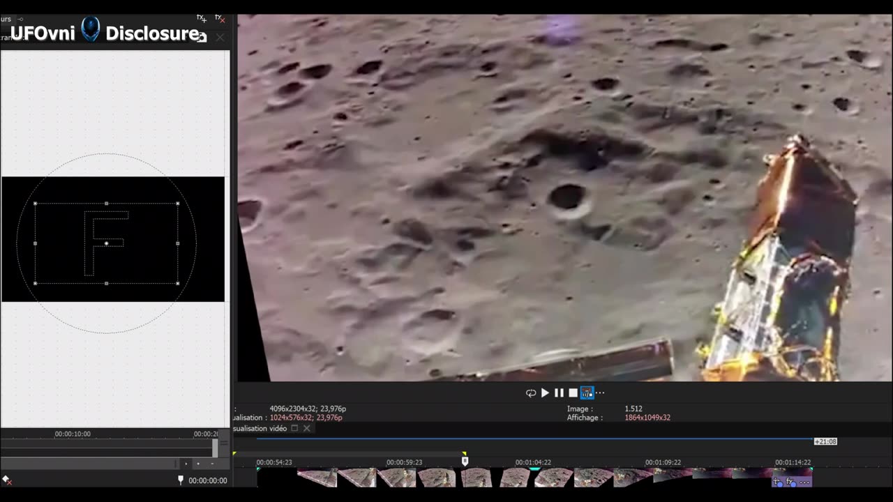Close the Visualisation vidéo tab
The width and height of the screenshot is (893, 502).
(306, 428)
